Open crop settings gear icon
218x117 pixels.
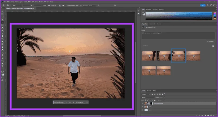pos(63,5)
